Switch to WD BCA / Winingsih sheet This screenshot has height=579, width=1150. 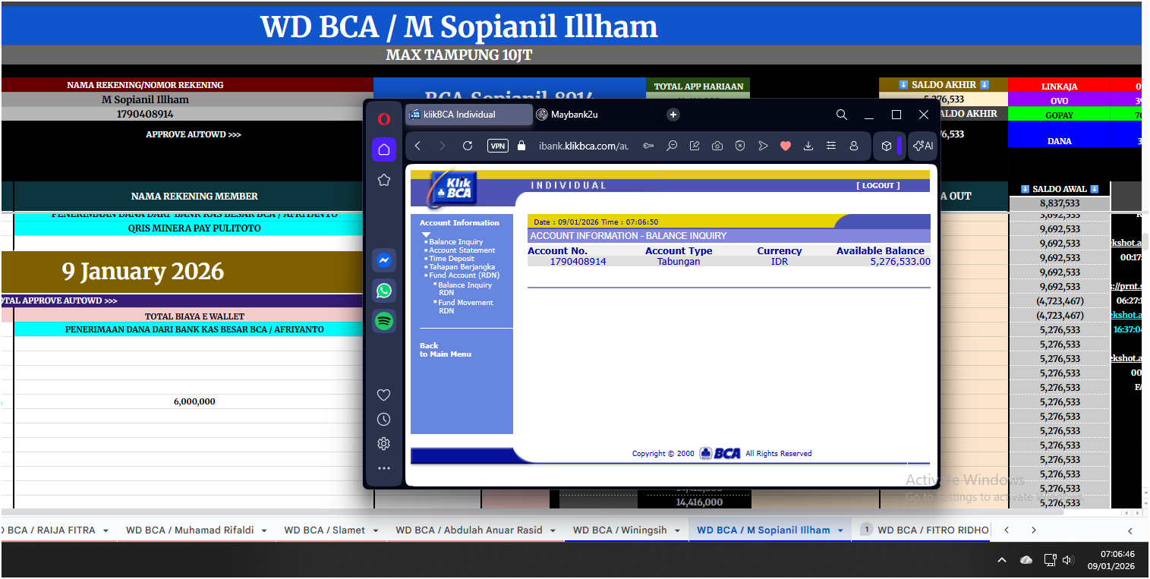[620, 530]
